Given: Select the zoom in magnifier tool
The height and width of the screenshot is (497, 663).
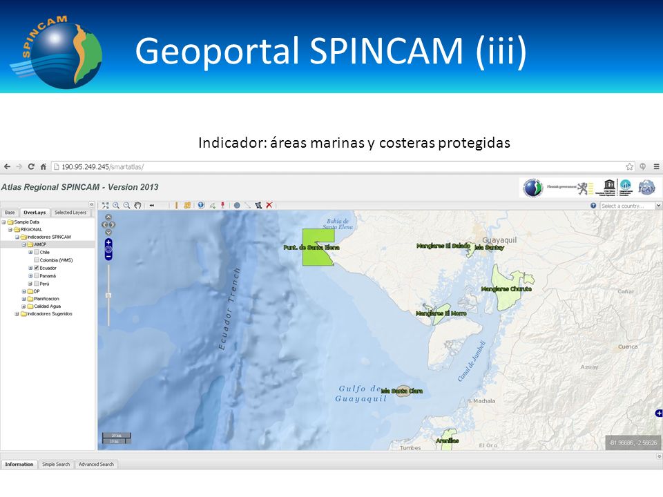Looking at the screenshot, I should coord(116,206).
